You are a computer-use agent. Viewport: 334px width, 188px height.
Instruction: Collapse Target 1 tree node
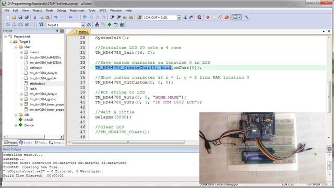[x=10, y=42]
